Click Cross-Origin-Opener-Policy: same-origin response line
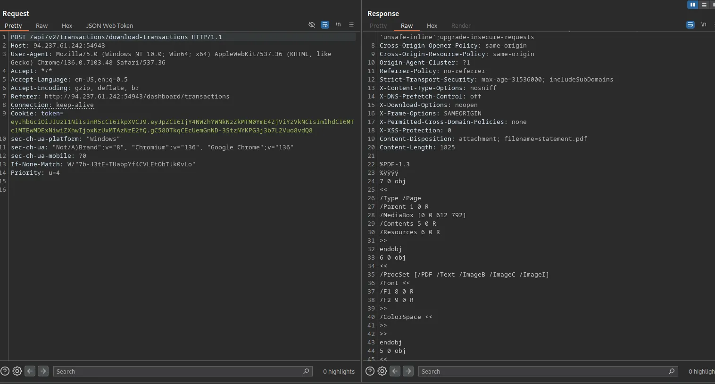715x384 pixels. (x=453, y=46)
